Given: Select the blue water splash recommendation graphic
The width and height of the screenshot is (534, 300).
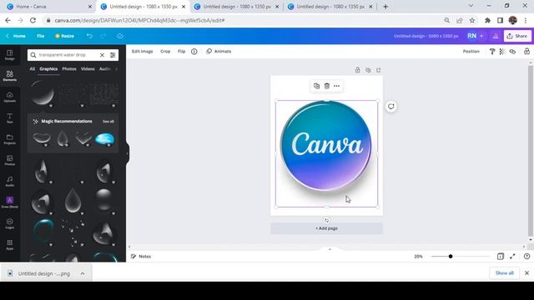Looking at the screenshot, I should (104, 139).
